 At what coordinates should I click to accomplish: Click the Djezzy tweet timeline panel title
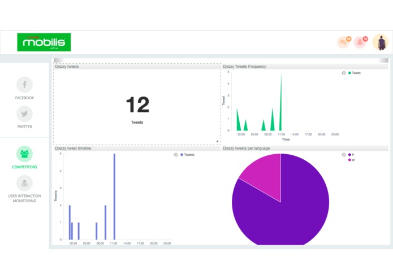(73, 149)
